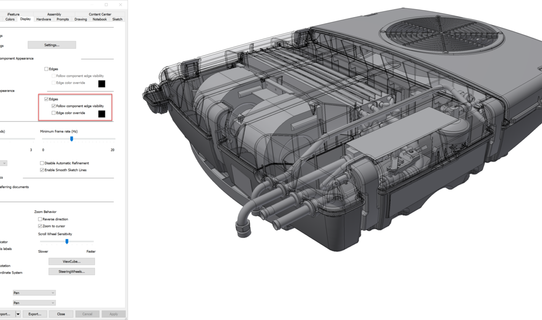The width and height of the screenshot is (542, 320).
Task: Go to the Notebook tab
Action: [x=100, y=19]
